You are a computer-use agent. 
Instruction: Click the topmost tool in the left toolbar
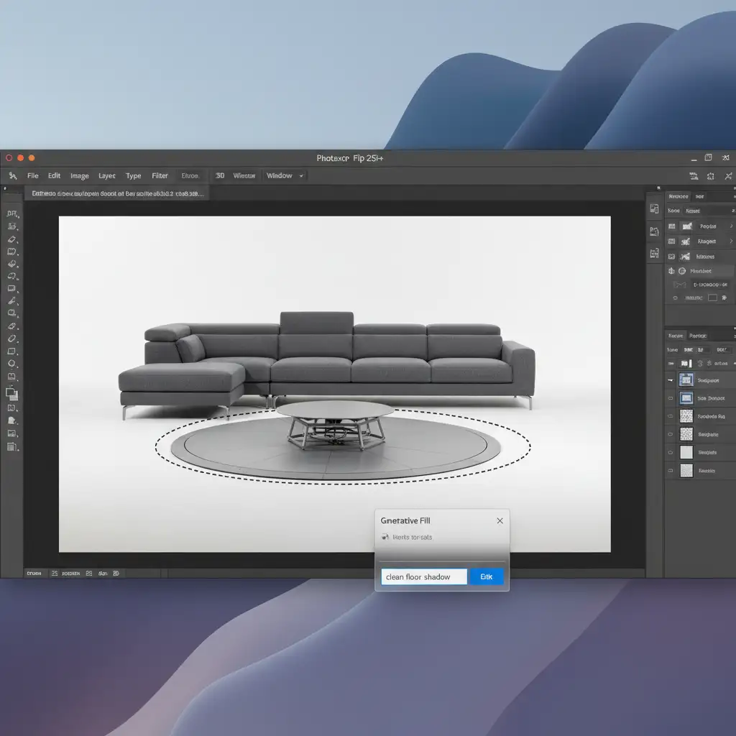click(x=11, y=213)
